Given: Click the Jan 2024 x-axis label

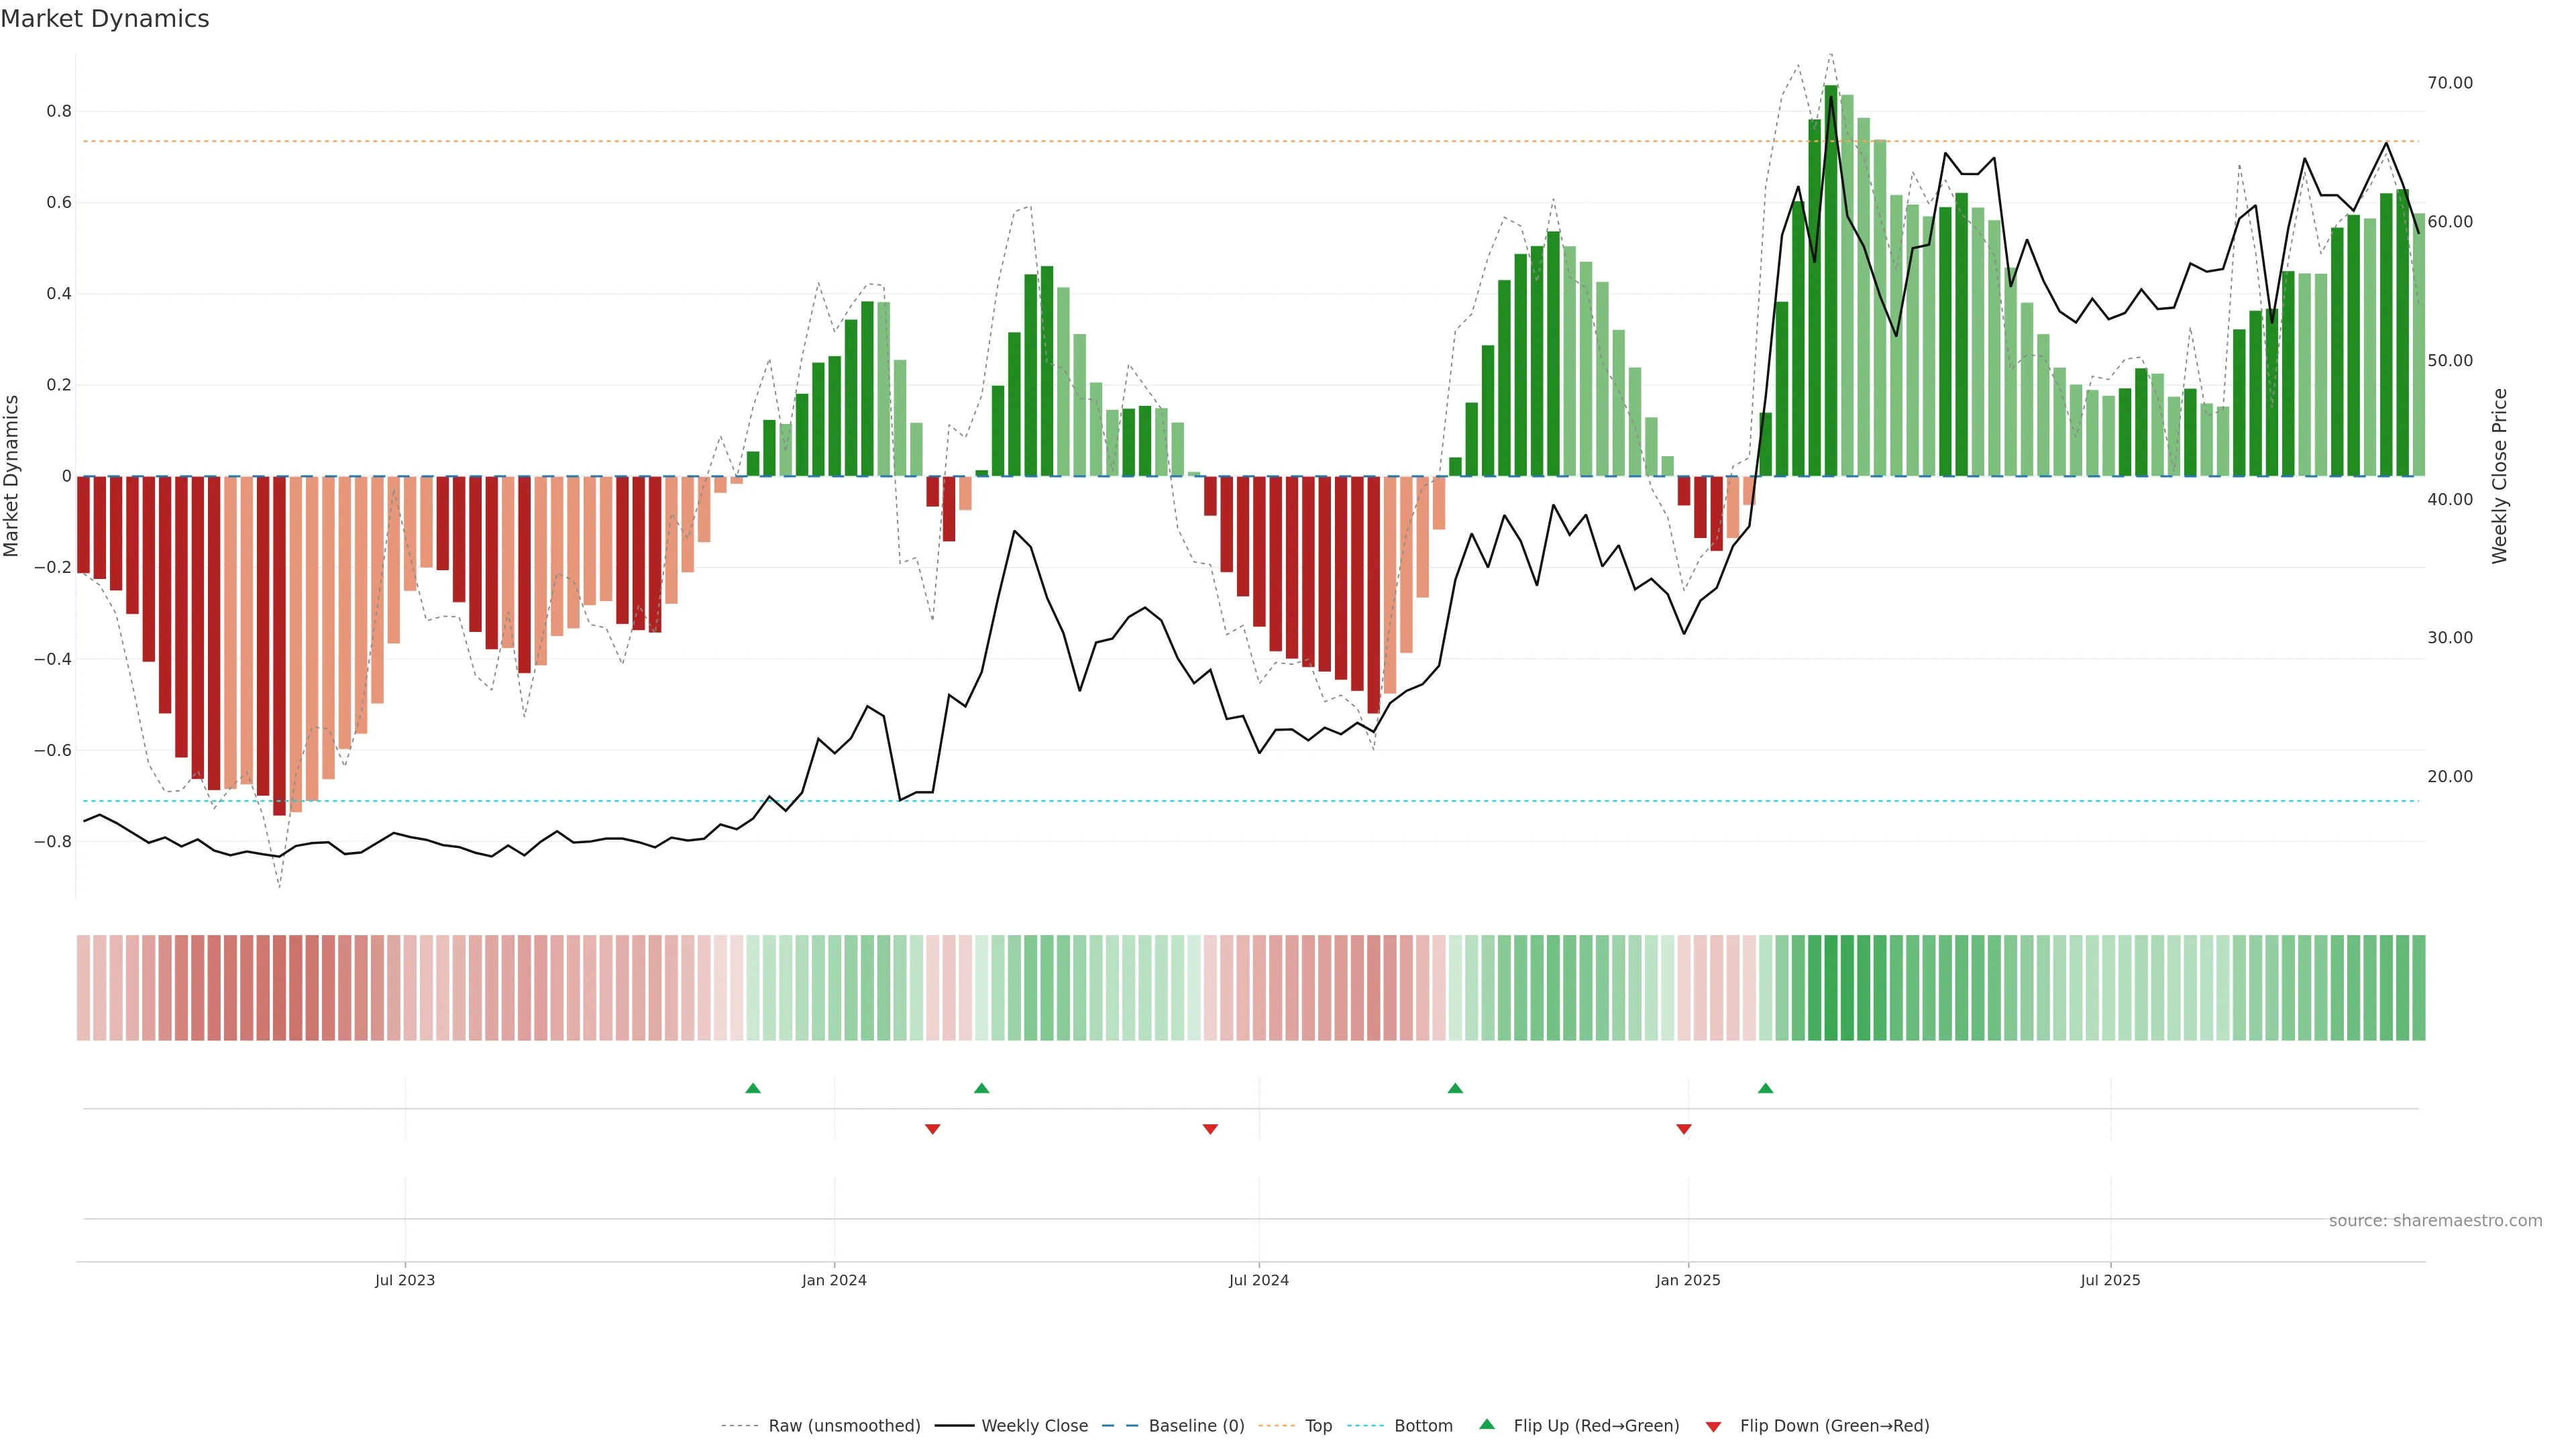Looking at the screenshot, I should pos(834,1280).
